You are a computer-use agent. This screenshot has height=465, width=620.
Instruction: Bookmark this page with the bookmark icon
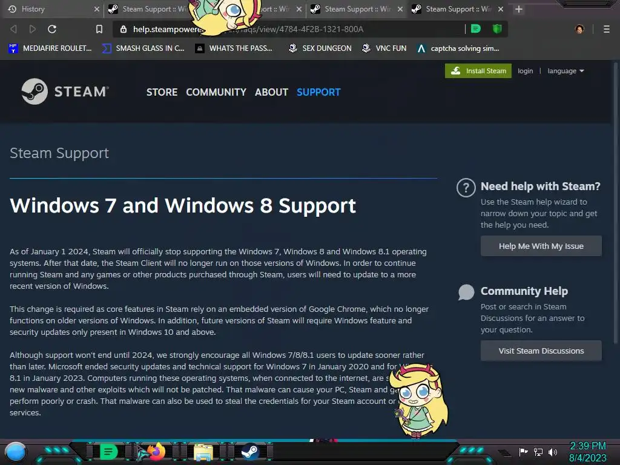coord(99,29)
